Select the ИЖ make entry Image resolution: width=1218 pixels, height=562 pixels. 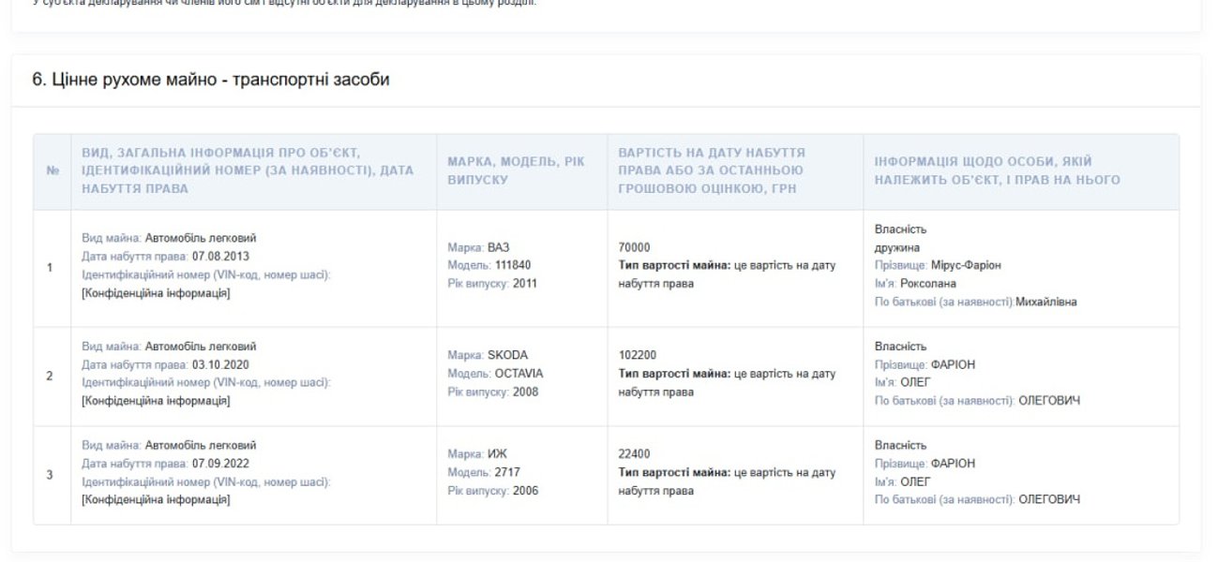498,454
